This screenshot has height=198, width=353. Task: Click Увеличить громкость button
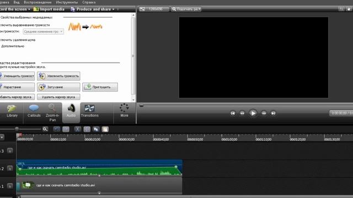tap(58, 76)
